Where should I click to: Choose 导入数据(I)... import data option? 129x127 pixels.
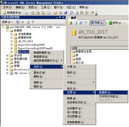point(79,112)
